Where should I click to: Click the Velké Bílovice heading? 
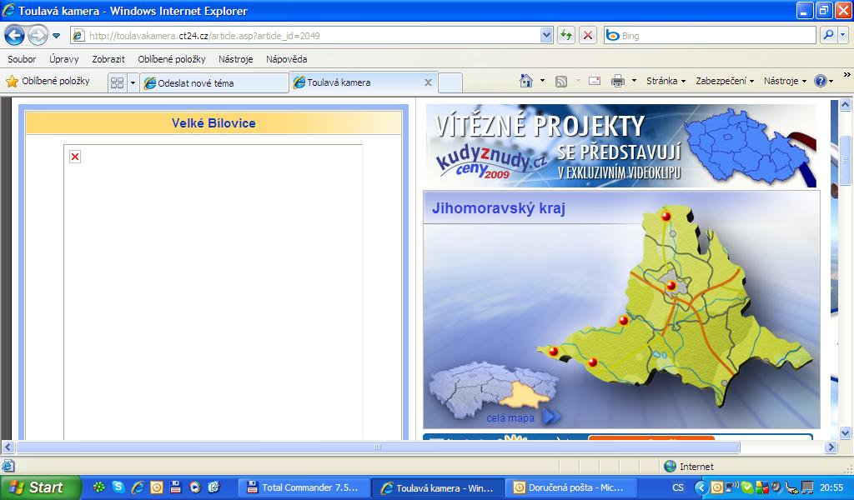213,123
